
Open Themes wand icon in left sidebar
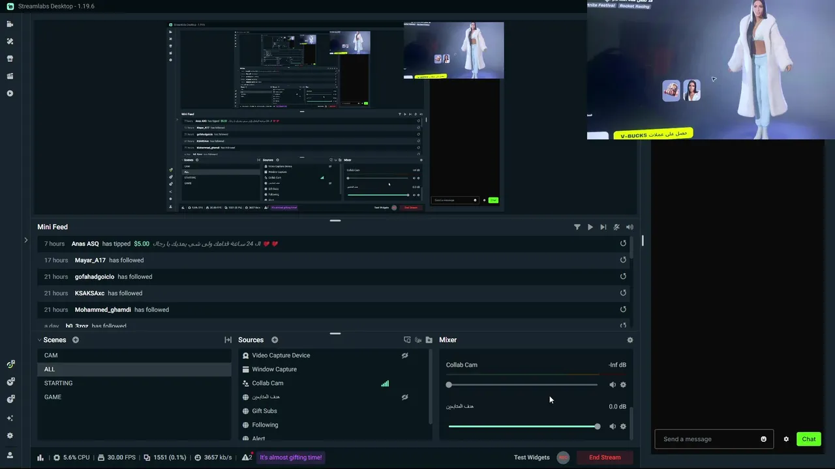[10, 41]
